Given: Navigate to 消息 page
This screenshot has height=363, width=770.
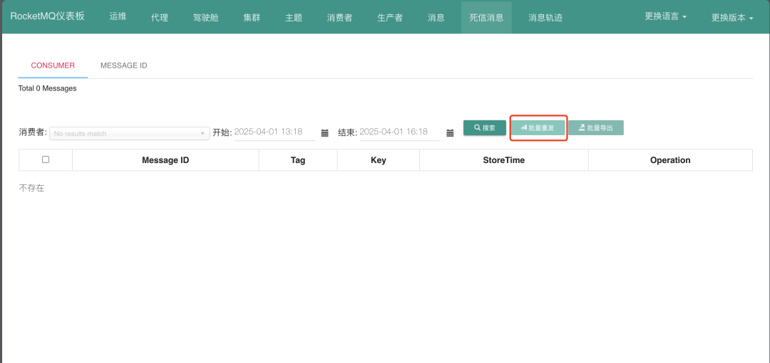Looking at the screenshot, I should tap(436, 18).
